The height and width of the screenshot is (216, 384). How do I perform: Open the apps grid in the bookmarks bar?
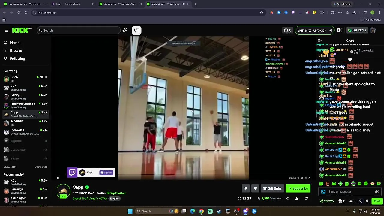4,20
